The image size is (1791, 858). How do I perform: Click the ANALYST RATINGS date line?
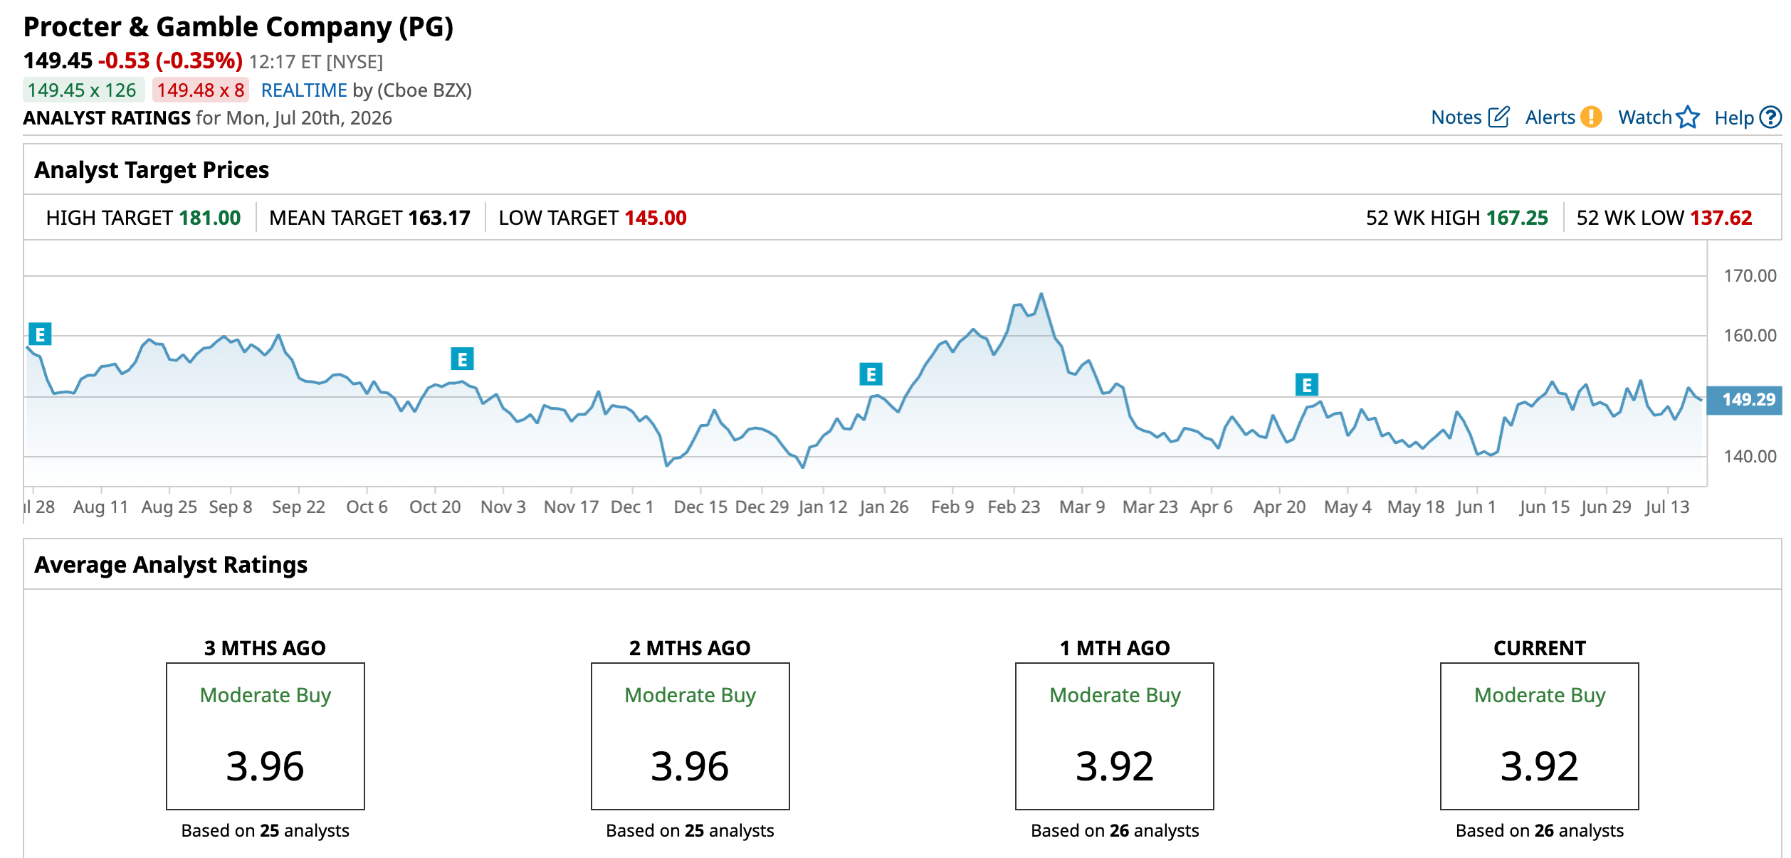208,118
